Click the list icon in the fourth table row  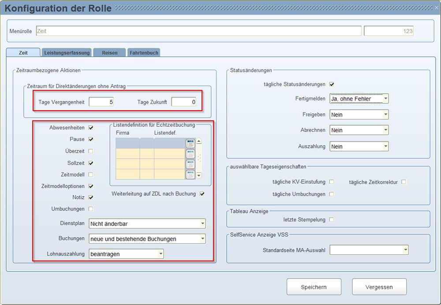(190, 175)
